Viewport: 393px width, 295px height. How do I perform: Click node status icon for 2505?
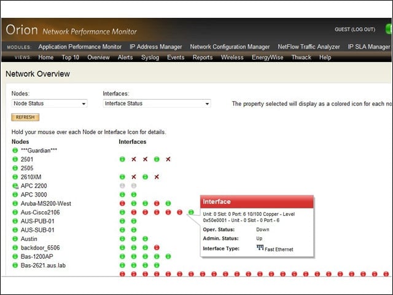[x=15, y=168]
